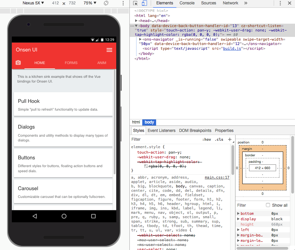This screenshot has height=250, width=295.
Task: Select the script tag row in DOM tree
Action: pos(204,48)
